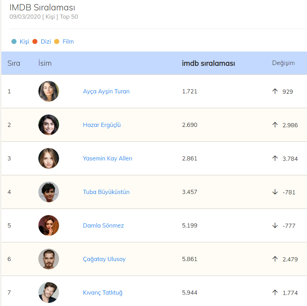Switch to the Film filter

[x=68, y=41]
